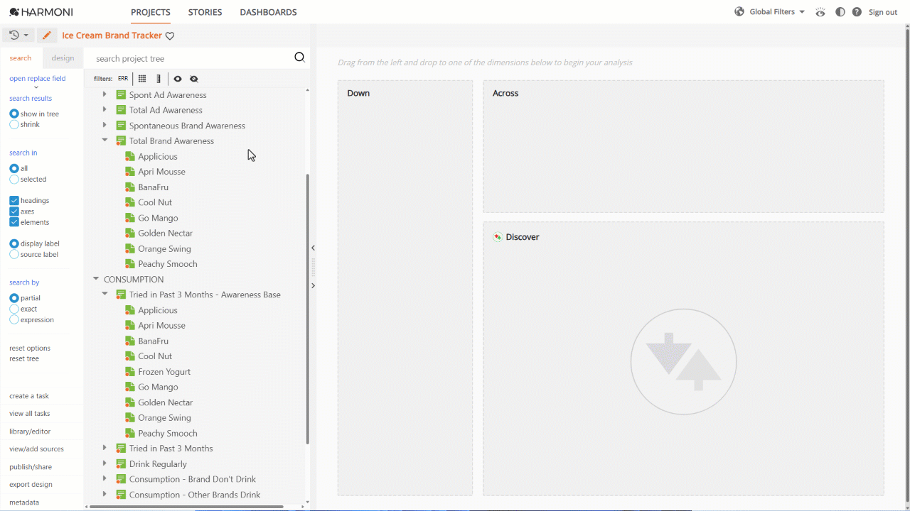The width and height of the screenshot is (910, 511).
Task: Expand Consumption - Brand Don't Drink
Action: pos(105,479)
